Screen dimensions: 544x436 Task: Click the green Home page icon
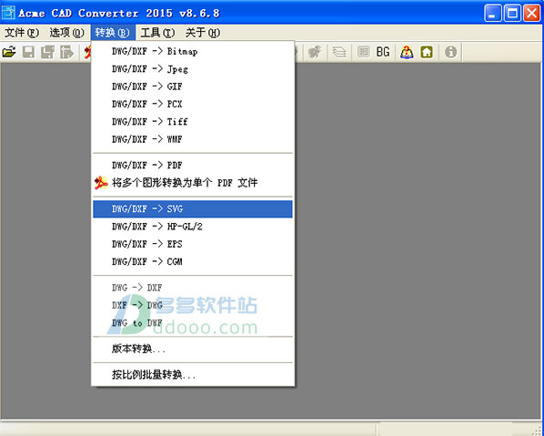click(427, 52)
